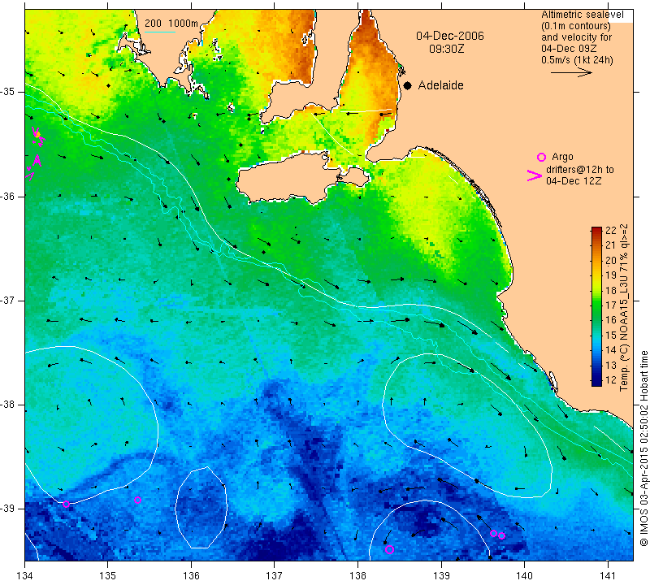Click the Adelaide city label
The width and height of the screenshot is (650, 585).
(440, 85)
